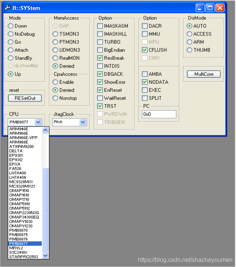Choose PMB8877 highlighted CPU entry
The width and height of the screenshot is (236, 267).
(25, 243)
